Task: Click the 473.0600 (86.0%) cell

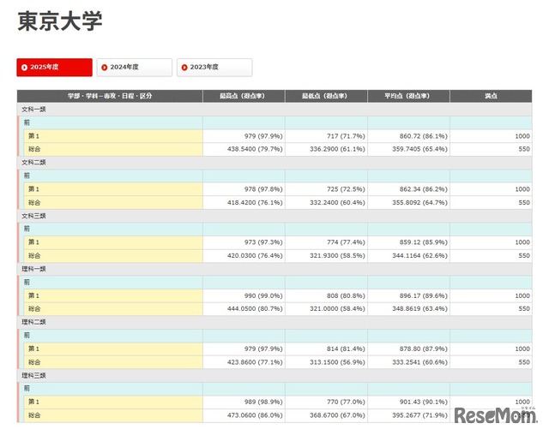Action: [x=244, y=415]
